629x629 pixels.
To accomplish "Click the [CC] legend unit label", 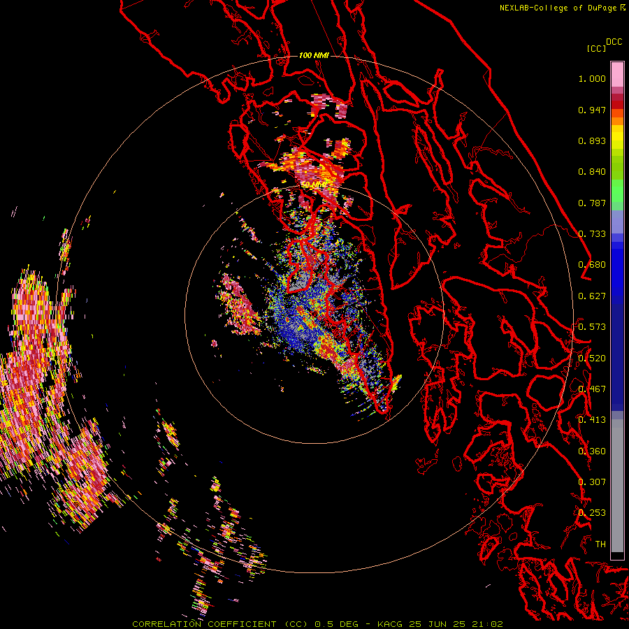I will coord(596,48).
